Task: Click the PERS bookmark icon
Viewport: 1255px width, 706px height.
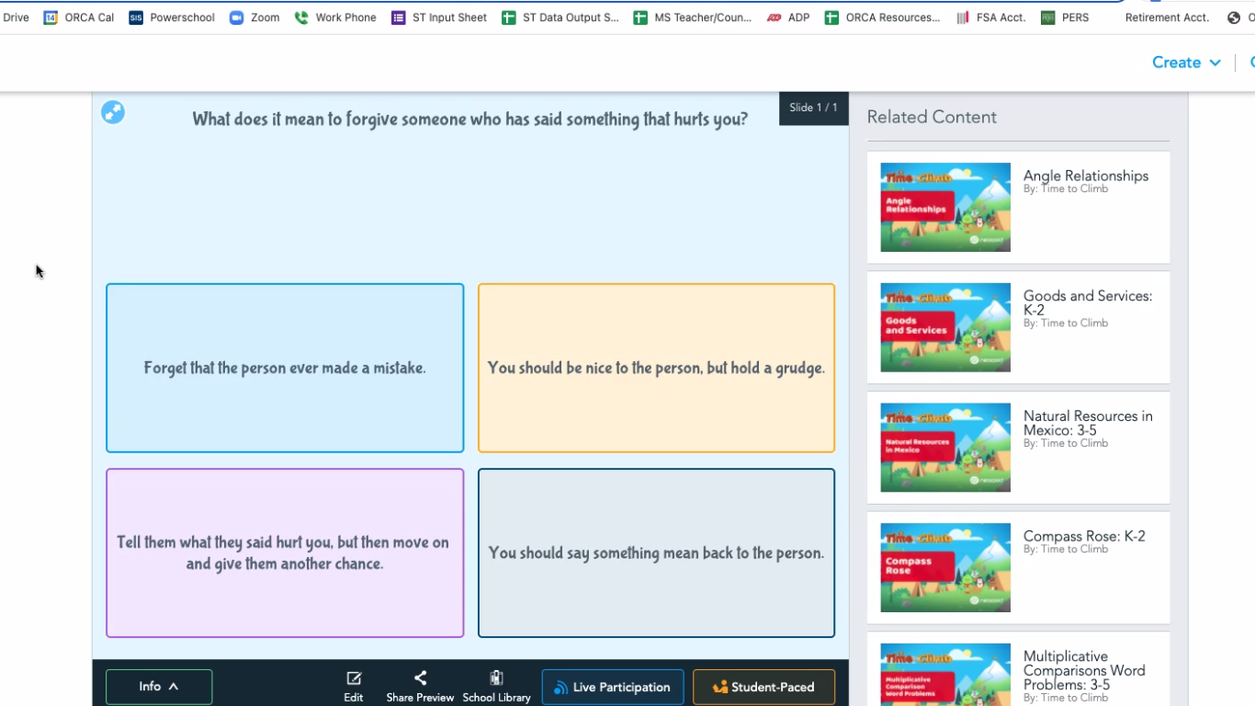Action: coord(1047,17)
